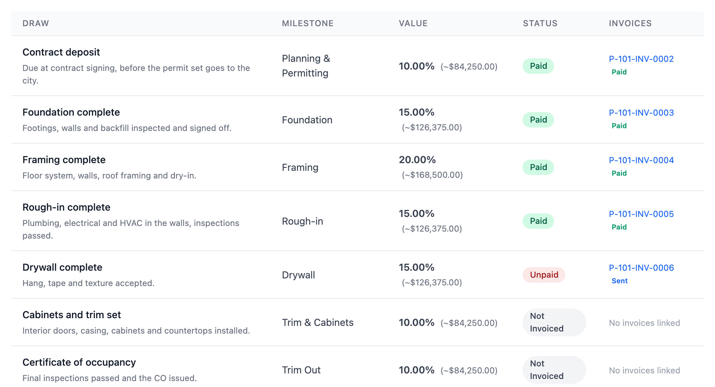Screen dimensions: 715x387
Task: Click the INVOICES column header
Action: coord(630,23)
